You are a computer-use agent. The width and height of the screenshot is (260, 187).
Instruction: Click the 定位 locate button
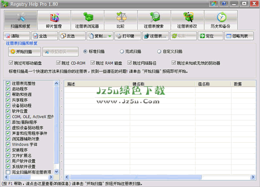coord(210,36)
